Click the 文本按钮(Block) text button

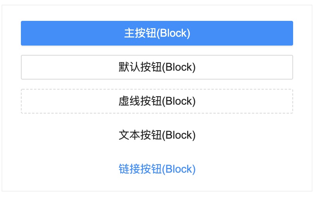[157, 135]
